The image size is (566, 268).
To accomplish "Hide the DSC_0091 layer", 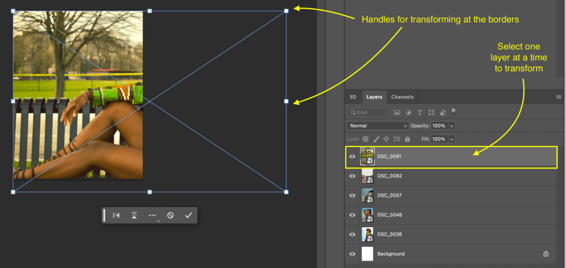I will tap(353, 157).
